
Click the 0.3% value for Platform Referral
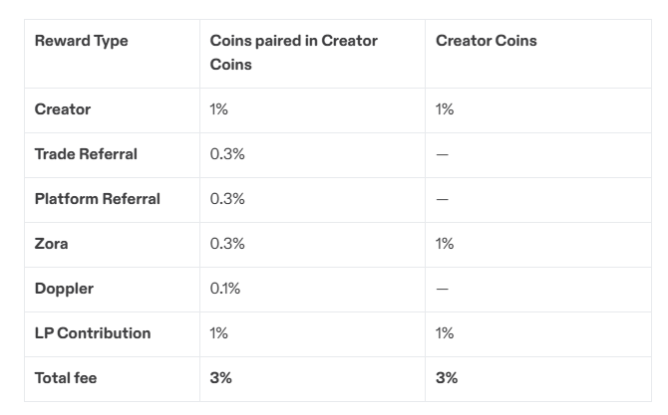227,199
